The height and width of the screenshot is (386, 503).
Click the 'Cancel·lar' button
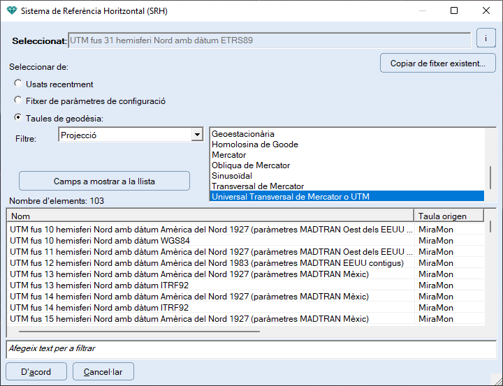(x=103, y=371)
